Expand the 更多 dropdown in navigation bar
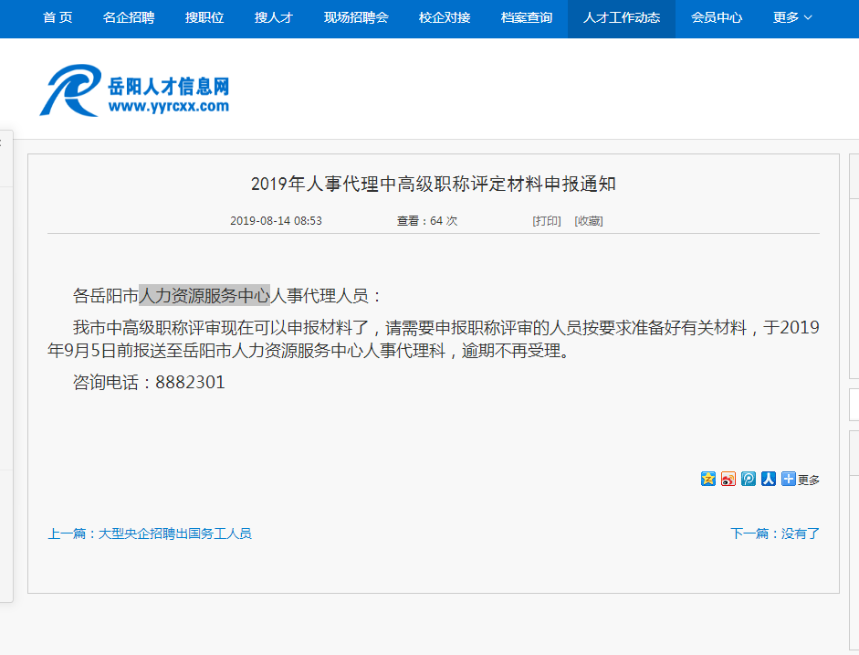 791,18
